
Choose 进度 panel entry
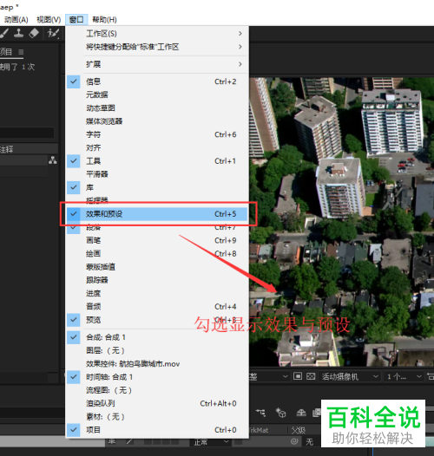click(157, 293)
